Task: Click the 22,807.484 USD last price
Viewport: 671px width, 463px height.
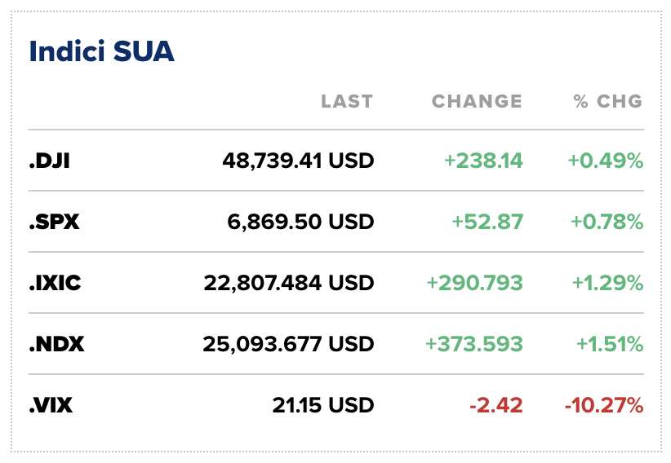Action: [289, 283]
